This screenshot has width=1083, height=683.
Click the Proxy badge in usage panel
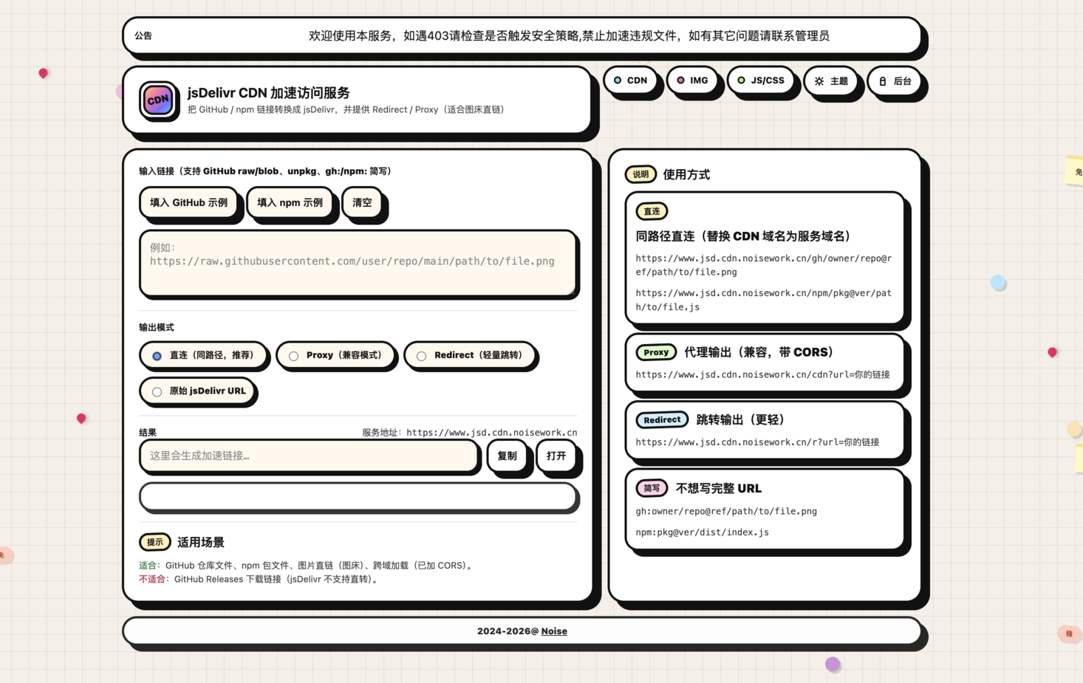[x=656, y=352]
